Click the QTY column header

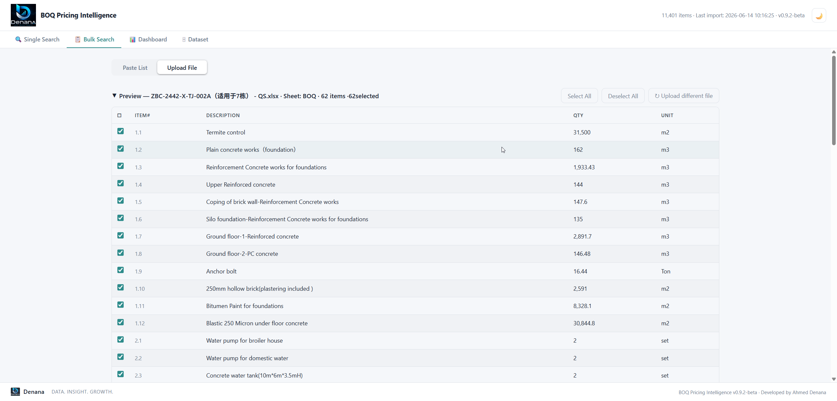578,116
